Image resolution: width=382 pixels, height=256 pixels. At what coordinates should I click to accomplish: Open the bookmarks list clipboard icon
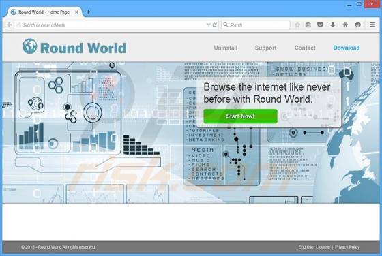tap(308, 25)
